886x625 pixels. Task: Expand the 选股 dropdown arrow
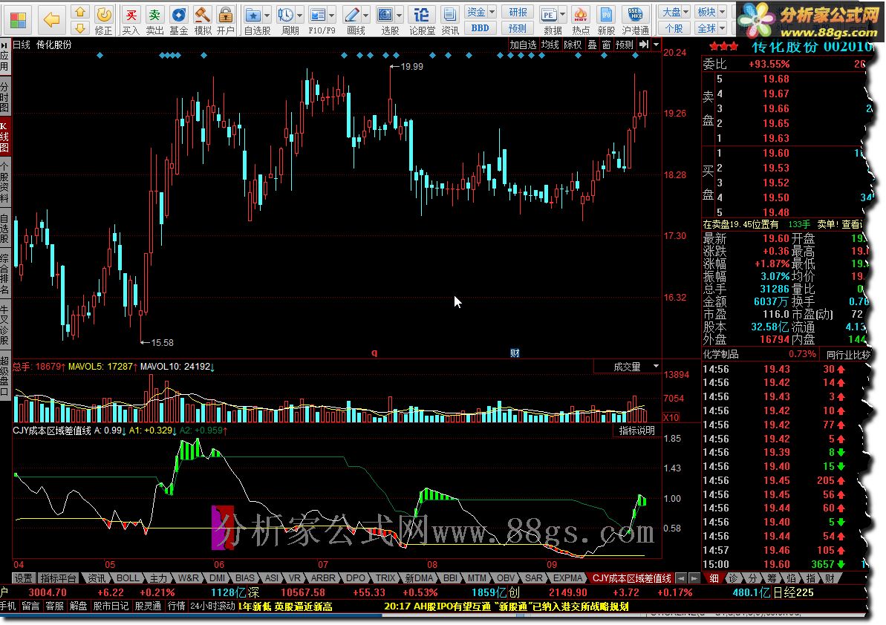coord(399,16)
